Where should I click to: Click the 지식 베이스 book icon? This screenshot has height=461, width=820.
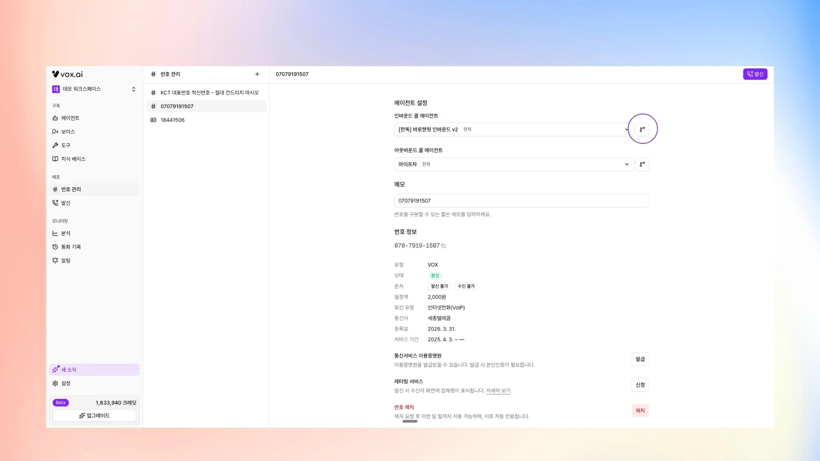tap(55, 159)
